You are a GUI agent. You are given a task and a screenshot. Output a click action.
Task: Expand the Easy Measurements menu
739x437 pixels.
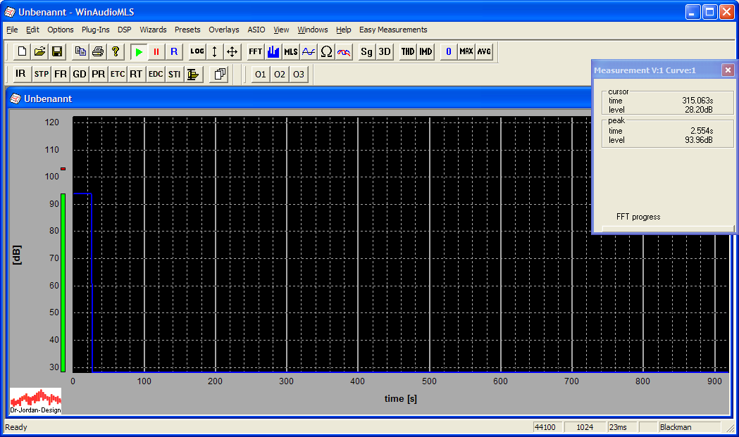coord(393,30)
